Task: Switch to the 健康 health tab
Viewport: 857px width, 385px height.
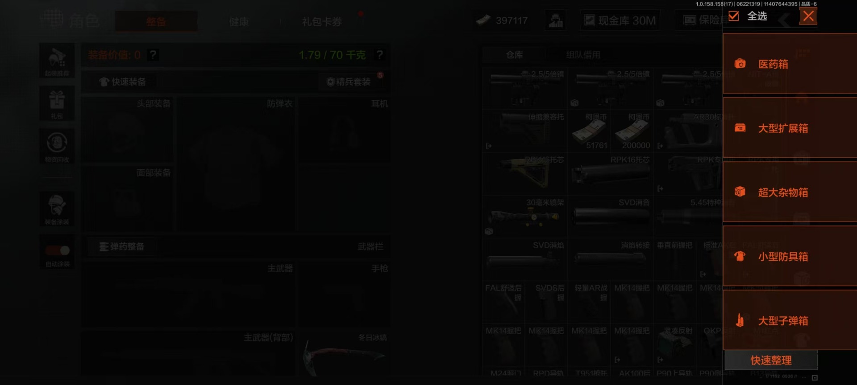Action: (x=239, y=21)
